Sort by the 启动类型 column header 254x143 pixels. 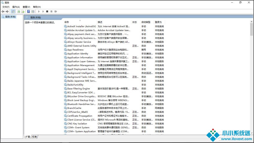coord(146,22)
